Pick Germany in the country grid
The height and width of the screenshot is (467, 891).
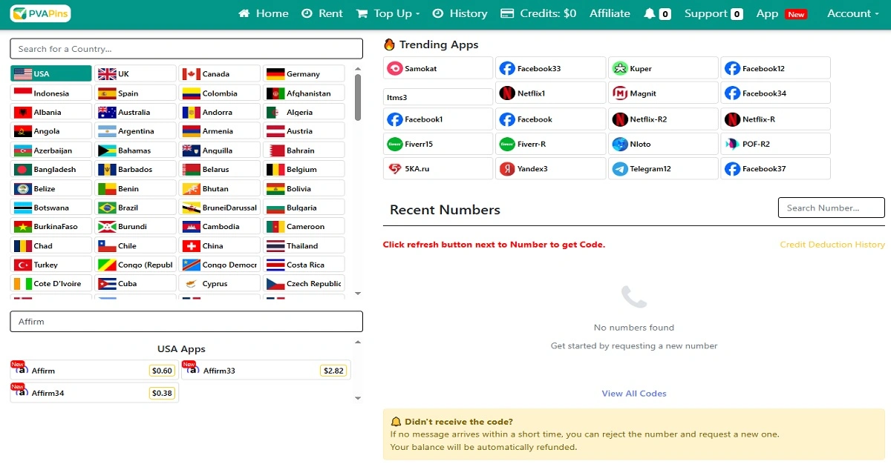[304, 73]
